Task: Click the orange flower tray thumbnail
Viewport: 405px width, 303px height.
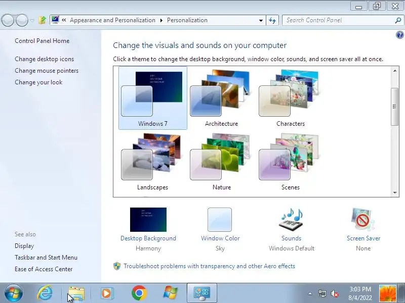Action: tap(387, 293)
